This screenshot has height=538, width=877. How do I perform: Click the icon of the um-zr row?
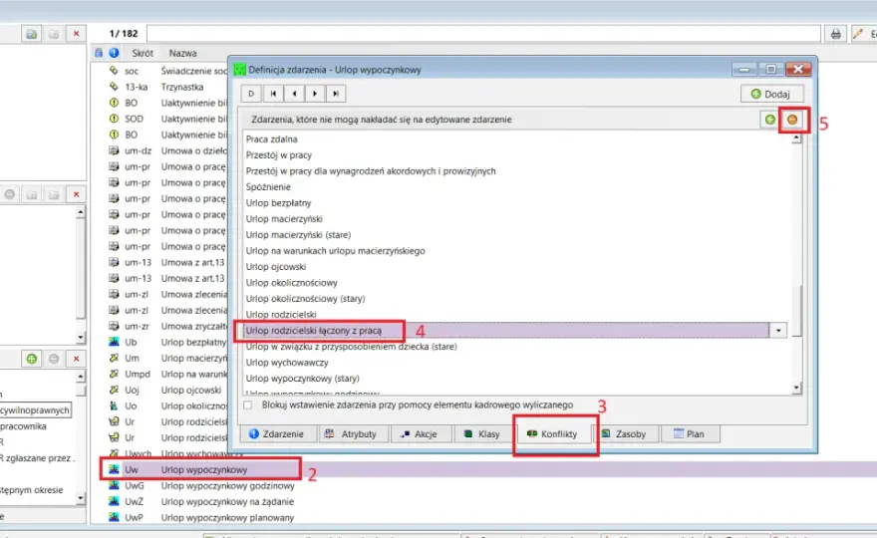click(114, 326)
